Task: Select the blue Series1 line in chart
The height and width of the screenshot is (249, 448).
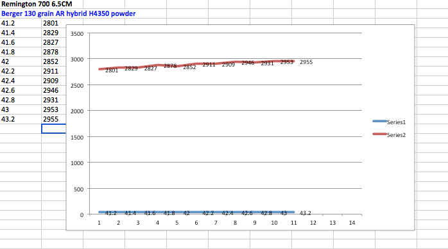Action: click(x=196, y=212)
